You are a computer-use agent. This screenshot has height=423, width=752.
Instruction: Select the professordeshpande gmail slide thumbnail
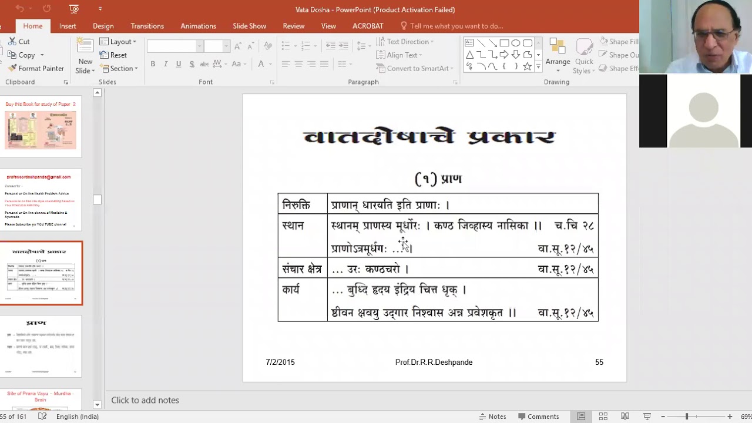click(x=41, y=201)
